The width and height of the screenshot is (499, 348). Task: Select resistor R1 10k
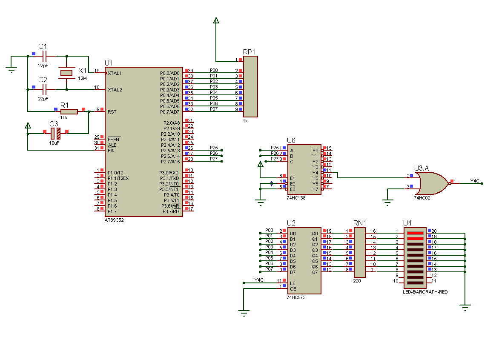(69, 111)
